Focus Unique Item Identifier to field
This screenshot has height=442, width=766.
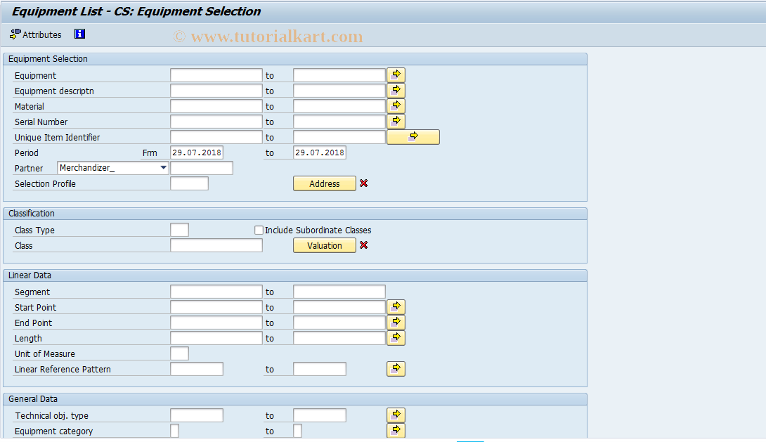click(x=339, y=137)
